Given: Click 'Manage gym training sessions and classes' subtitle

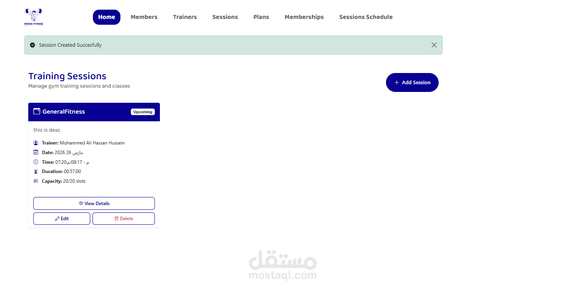Looking at the screenshot, I should pos(79,86).
